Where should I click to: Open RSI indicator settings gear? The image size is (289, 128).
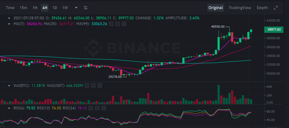[97, 108]
